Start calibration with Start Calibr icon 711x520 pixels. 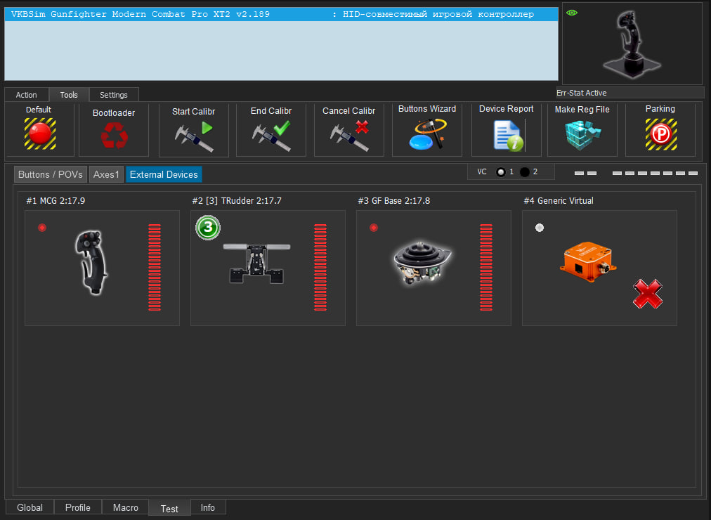pyautogui.click(x=194, y=136)
